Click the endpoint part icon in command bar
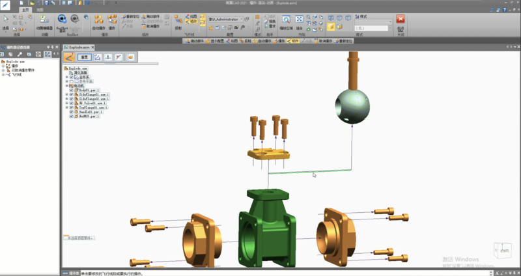 point(130,57)
